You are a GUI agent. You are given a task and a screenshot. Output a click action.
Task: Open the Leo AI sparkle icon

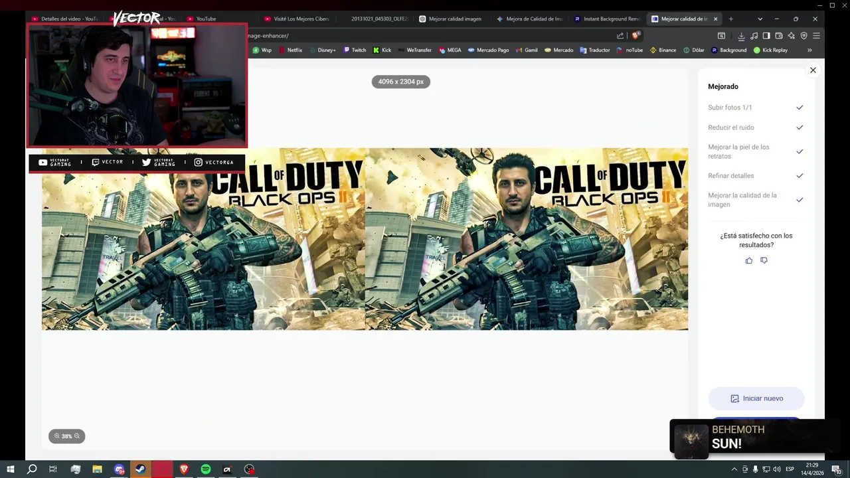[791, 36]
